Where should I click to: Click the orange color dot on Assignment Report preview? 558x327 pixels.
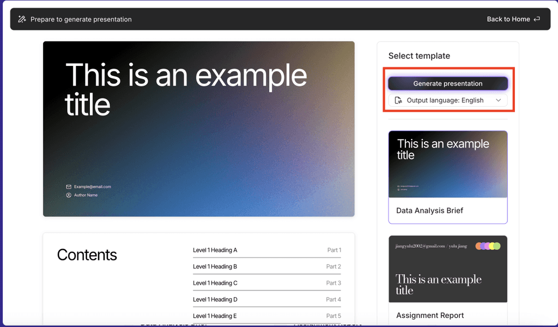(x=478, y=246)
